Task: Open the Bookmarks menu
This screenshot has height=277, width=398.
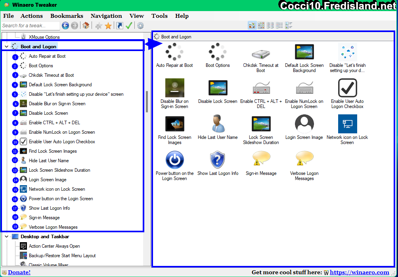Action: [67, 16]
